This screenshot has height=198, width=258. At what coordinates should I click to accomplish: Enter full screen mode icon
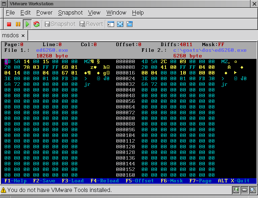point(120,24)
